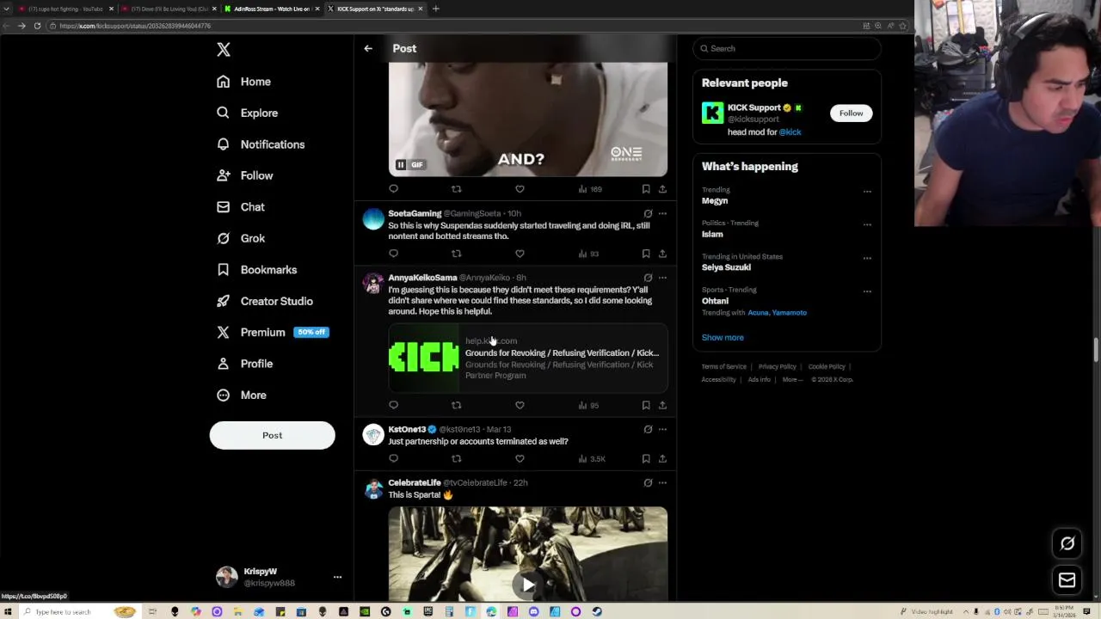
Task: Open more options on KstOne13's post
Action: 662,429
